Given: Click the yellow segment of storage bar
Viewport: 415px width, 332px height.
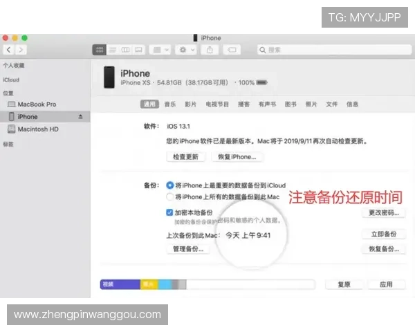Looking at the screenshot, I should (149, 284).
